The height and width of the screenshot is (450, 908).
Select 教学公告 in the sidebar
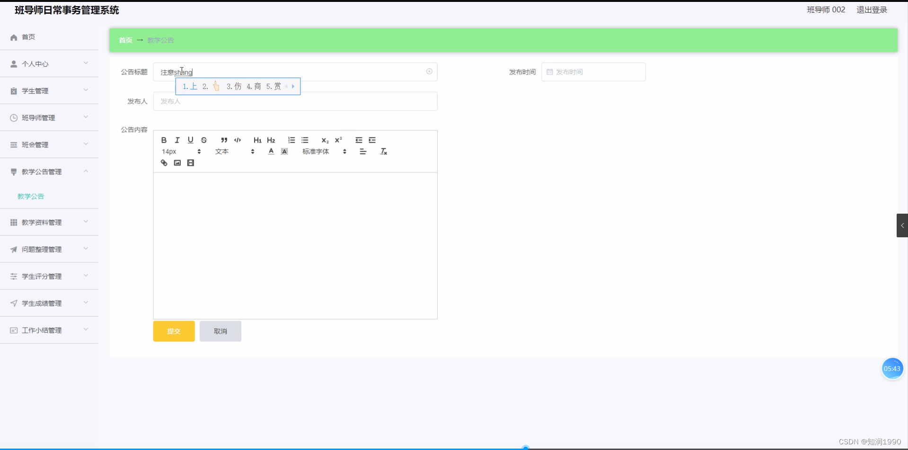pos(30,196)
